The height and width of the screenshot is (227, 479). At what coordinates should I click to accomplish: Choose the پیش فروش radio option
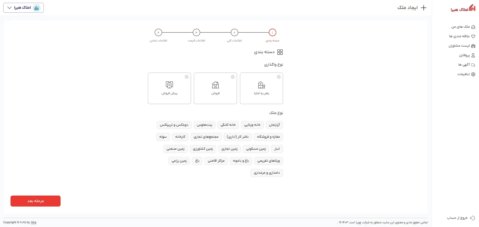(x=186, y=77)
